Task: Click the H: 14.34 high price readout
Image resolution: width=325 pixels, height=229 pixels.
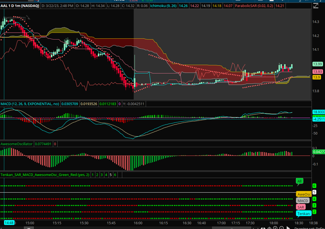Action: pyautogui.click(x=98, y=6)
